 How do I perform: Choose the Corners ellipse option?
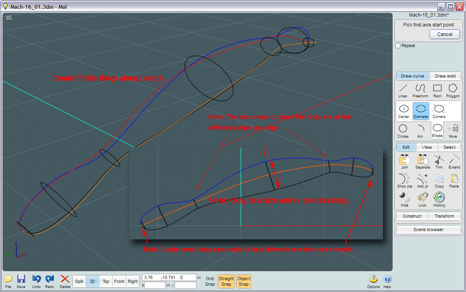(x=439, y=111)
